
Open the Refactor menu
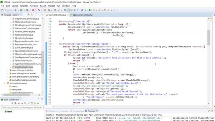(24, 6)
